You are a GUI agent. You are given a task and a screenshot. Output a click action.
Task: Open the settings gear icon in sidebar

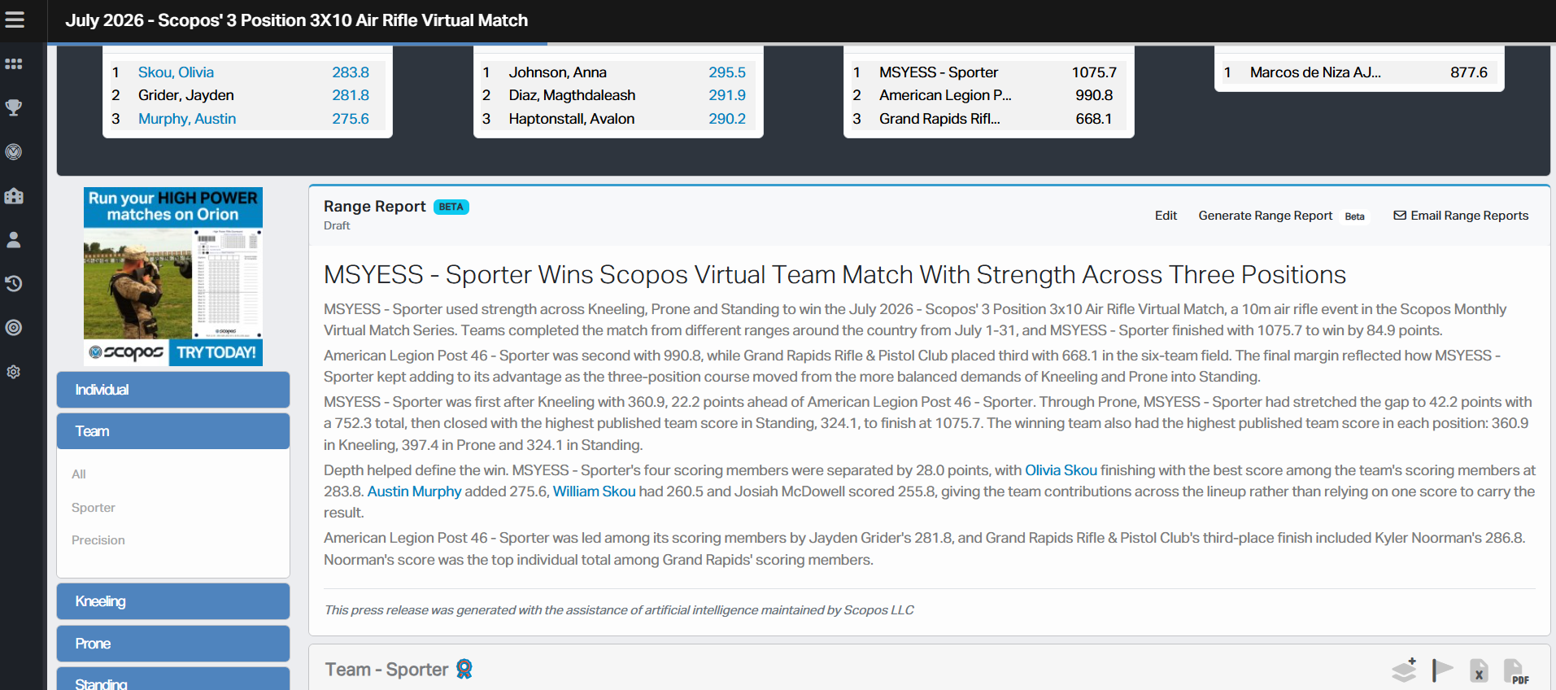[x=14, y=372]
